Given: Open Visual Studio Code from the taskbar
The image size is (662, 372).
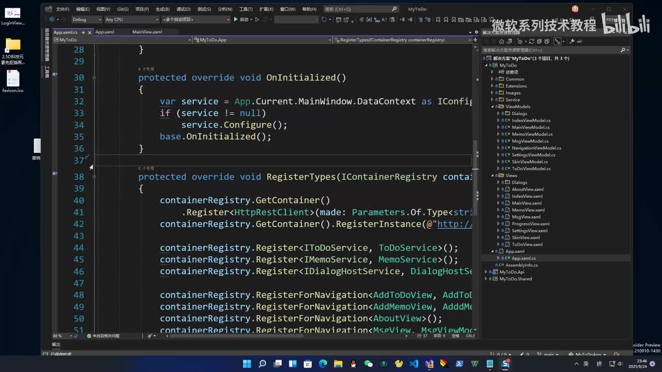Looking at the screenshot, I should pos(414,364).
